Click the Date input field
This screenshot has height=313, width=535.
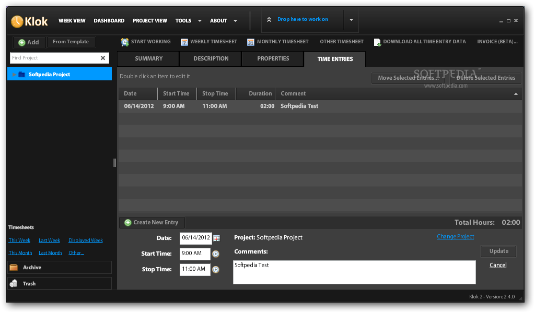196,238
